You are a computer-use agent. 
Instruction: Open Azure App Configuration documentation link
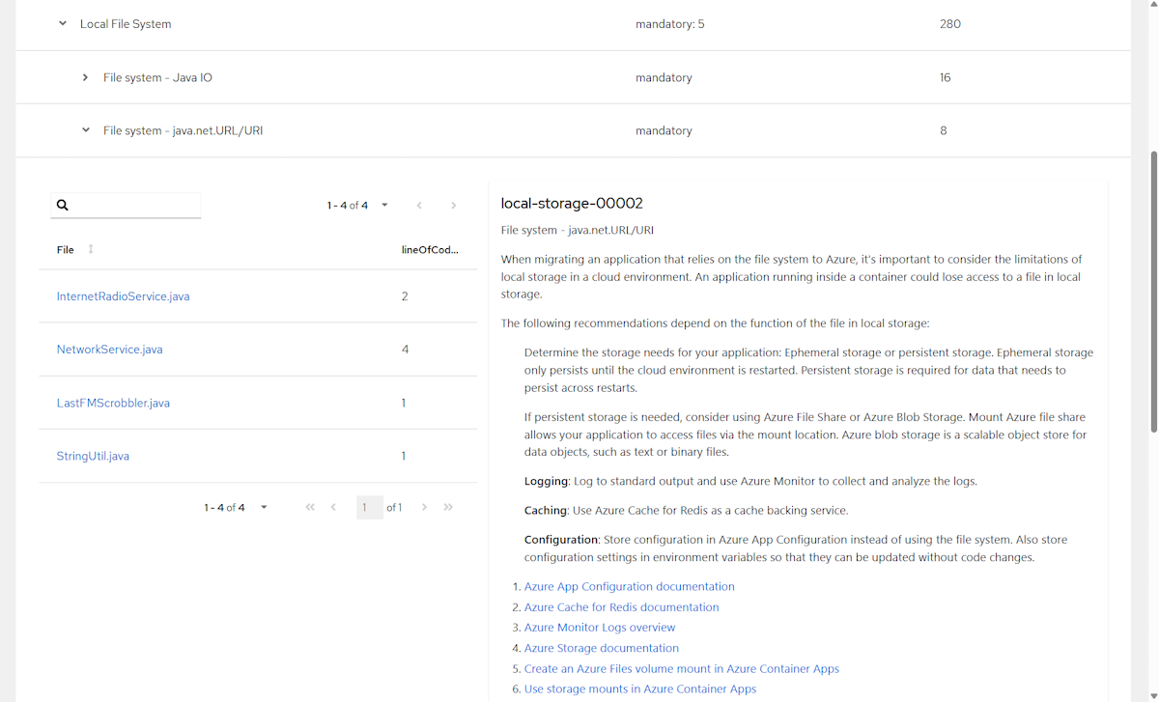pos(629,587)
